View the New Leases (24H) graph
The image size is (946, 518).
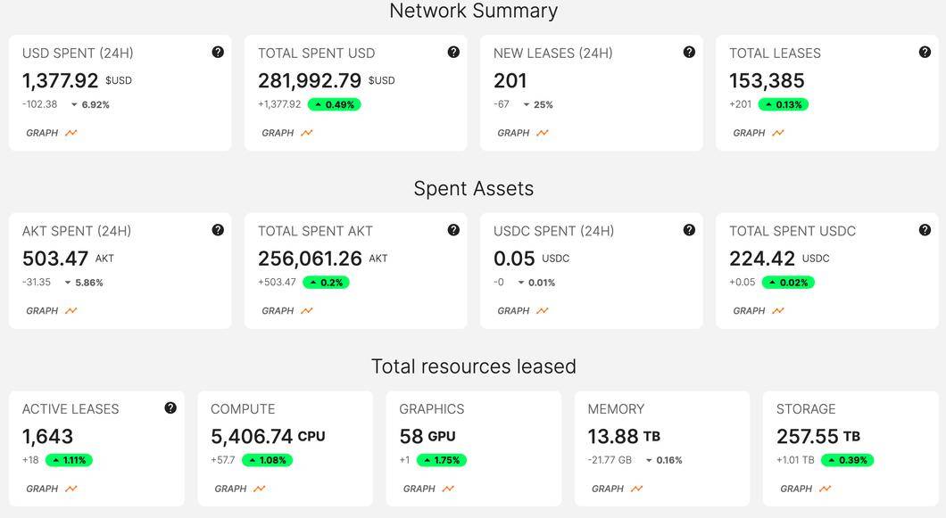pyautogui.click(x=522, y=133)
